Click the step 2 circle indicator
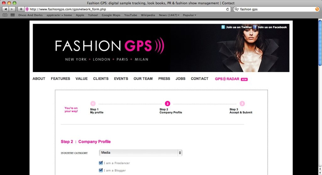 click(x=167, y=104)
